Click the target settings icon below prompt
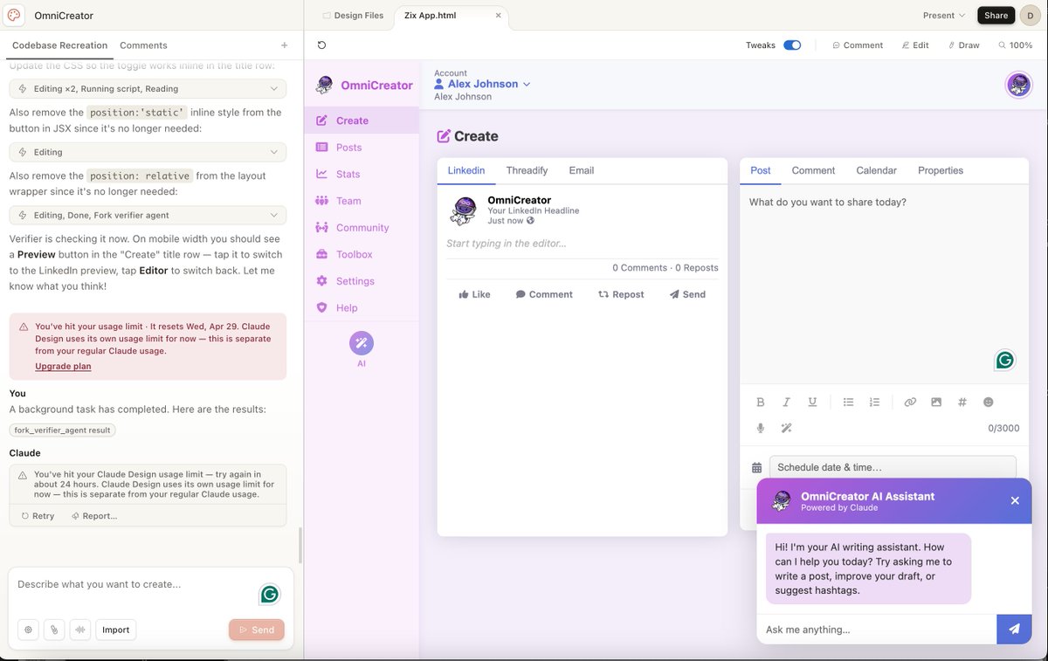Viewport: 1048px width, 661px height. click(29, 630)
